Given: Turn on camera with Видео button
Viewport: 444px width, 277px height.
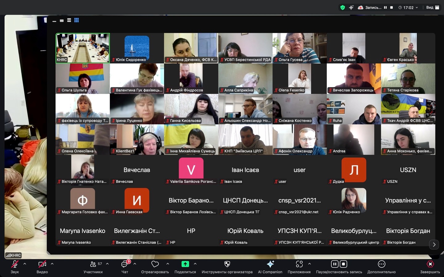Looking at the screenshot, I should point(42,264).
